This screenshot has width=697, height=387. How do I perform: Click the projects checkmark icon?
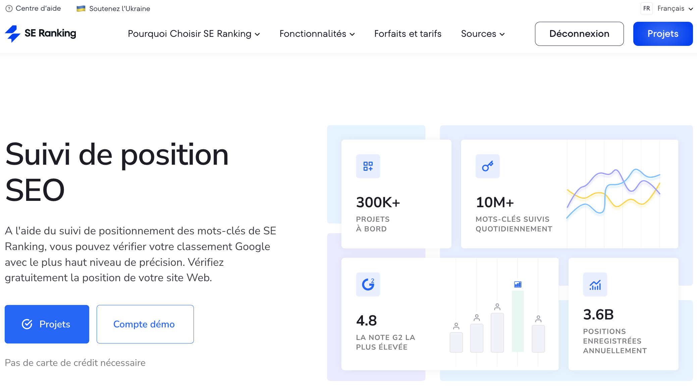pyautogui.click(x=27, y=324)
